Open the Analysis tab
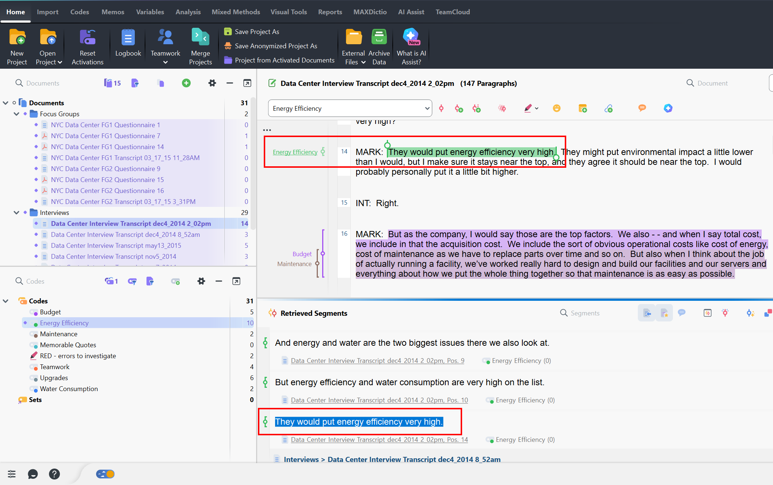This screenshot has width=773, height=485. point(188,12)
